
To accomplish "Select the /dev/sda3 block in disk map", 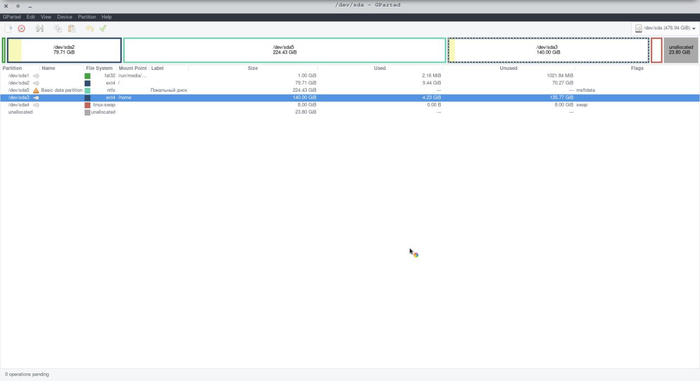I will (x=548, y=50).
